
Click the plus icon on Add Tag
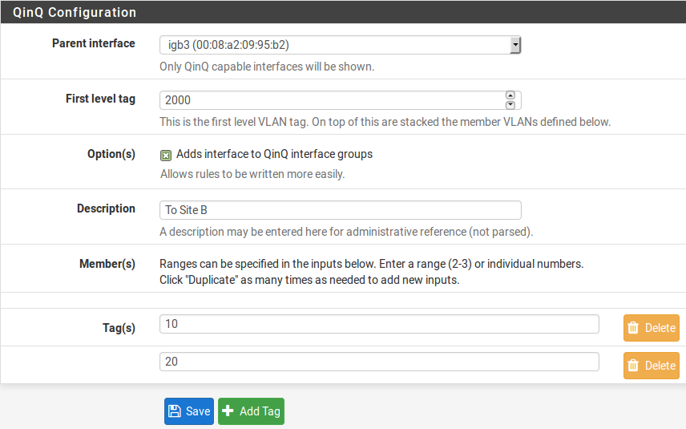pos(228,411)
